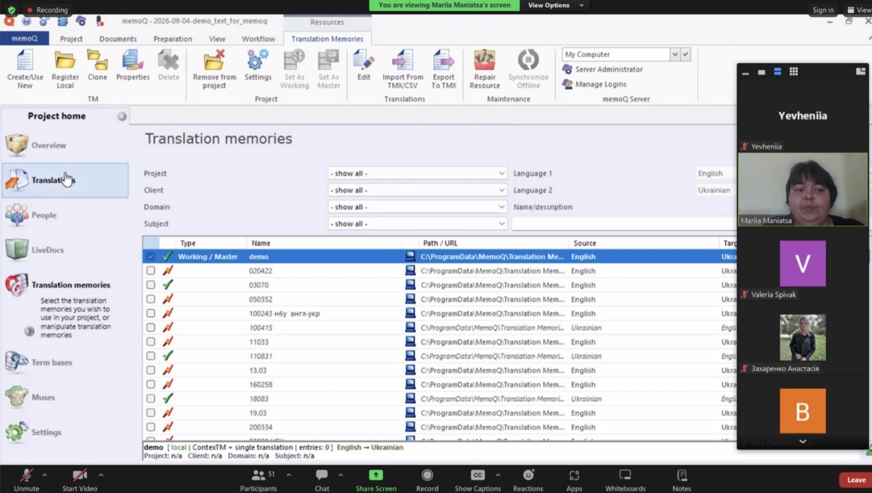
Task: Click Unmute in Zoom toolbar
Action: click(26, 479)
